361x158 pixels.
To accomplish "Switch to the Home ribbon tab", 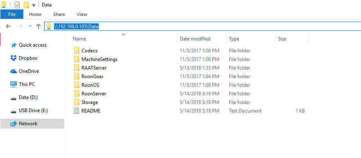I will click(35, 14).
